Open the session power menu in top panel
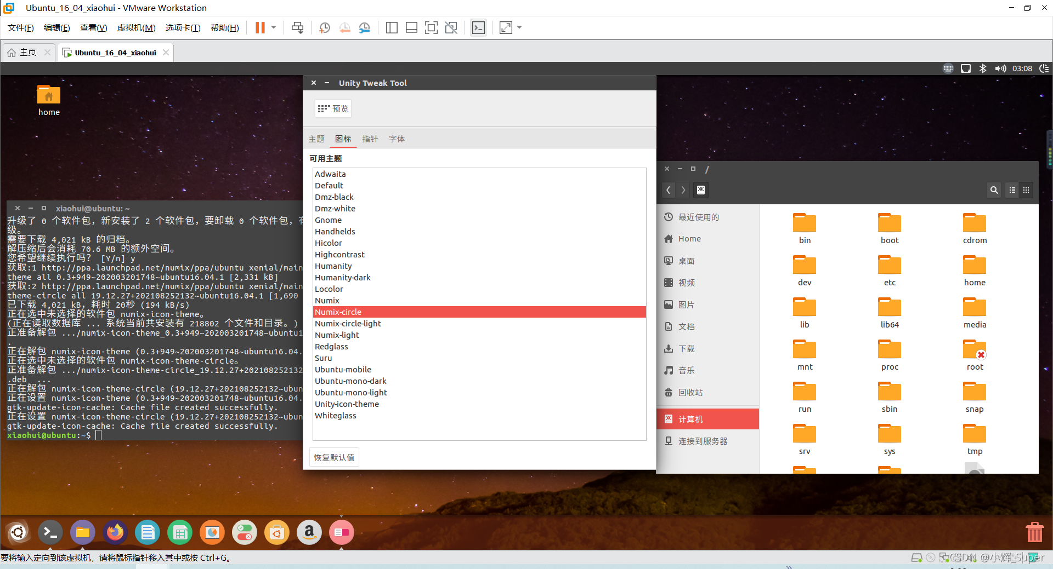Screen dimensions: 1053x569 pyautogui.click(x=1044, y=68)
